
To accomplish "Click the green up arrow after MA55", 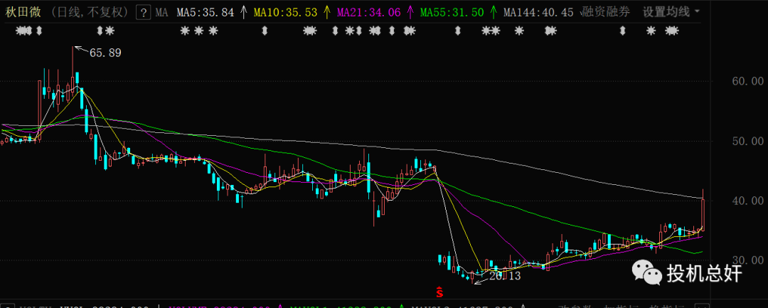I will click(493, 12).
